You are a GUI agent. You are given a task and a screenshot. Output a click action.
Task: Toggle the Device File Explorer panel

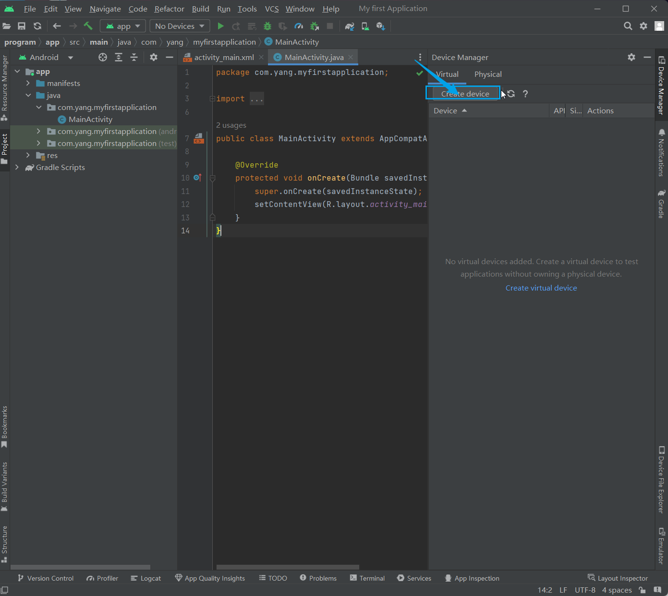point(662,479)
